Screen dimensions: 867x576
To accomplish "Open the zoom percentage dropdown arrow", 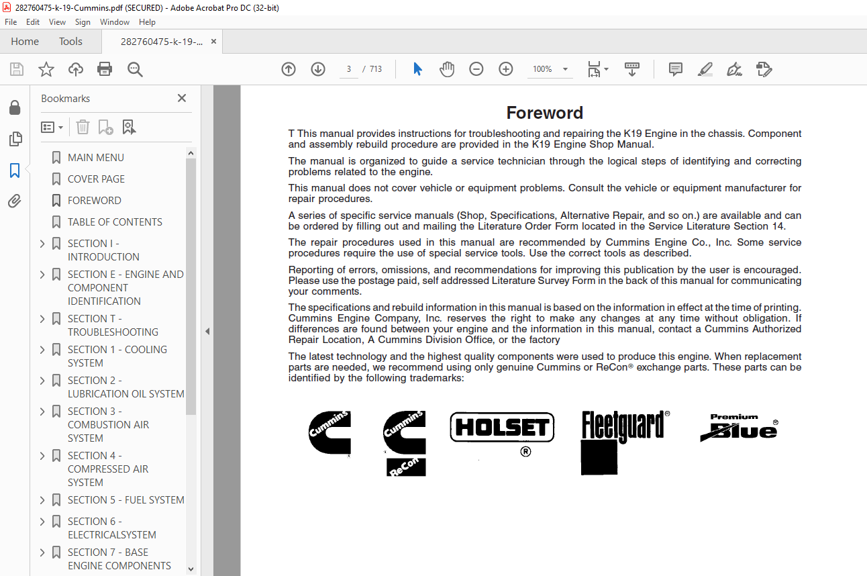I will click(x=565, y=69).
